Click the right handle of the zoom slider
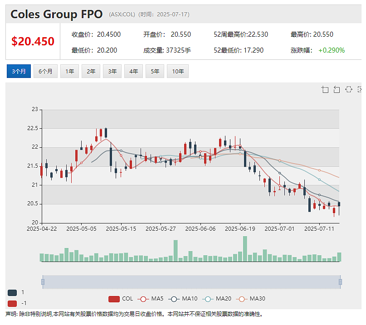 coord(340,282)
